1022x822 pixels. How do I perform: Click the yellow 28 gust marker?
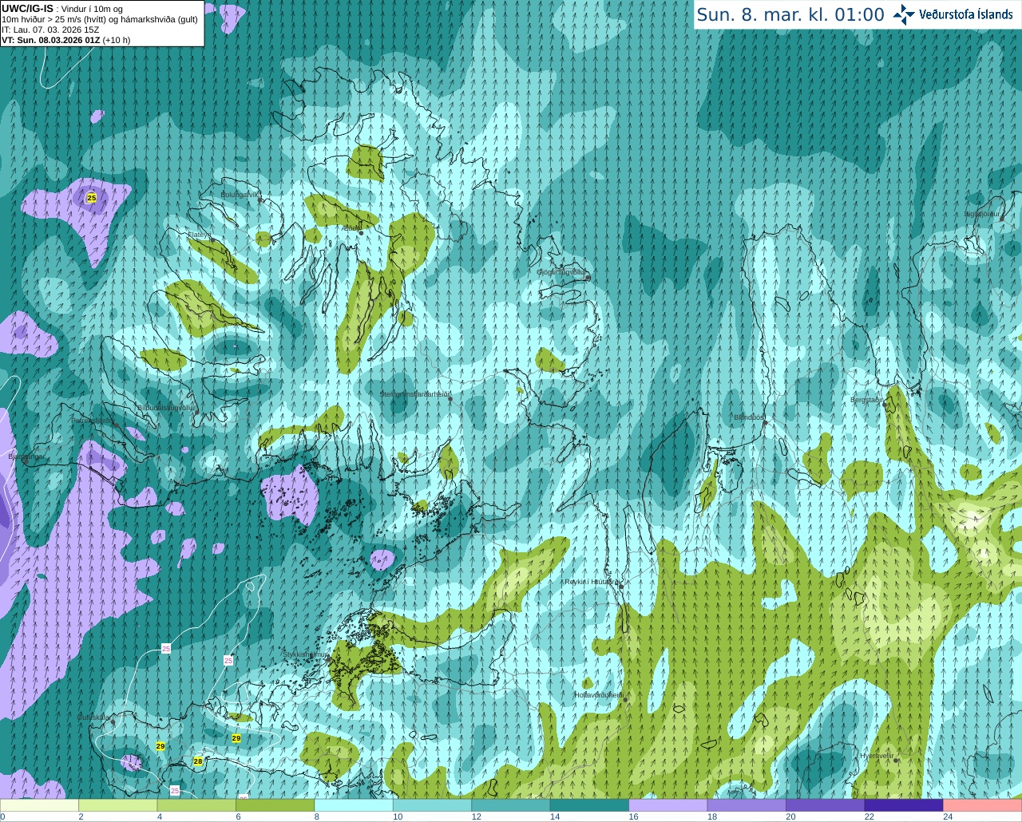point(198,761)
